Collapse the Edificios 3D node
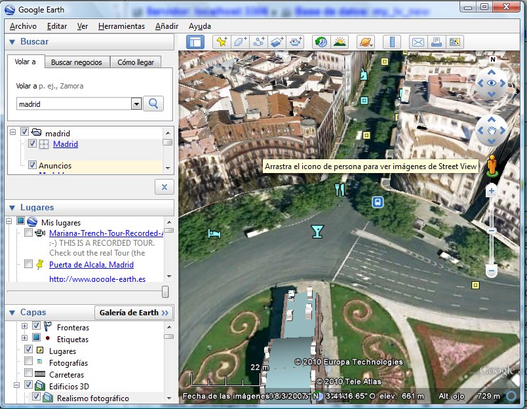Screen dimensions: 527x409 point(17,385)
